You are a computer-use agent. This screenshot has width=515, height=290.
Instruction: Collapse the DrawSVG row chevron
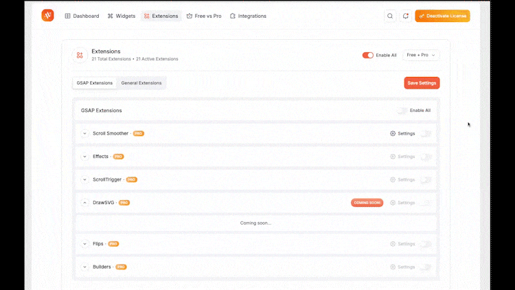pos(84,203)
